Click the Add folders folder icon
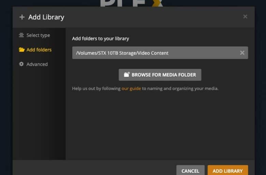 tap(21, 50)
